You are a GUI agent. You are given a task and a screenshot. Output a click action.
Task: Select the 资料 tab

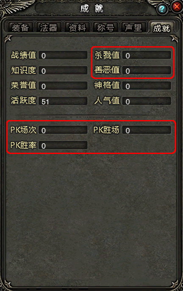(x=78, y=28)
